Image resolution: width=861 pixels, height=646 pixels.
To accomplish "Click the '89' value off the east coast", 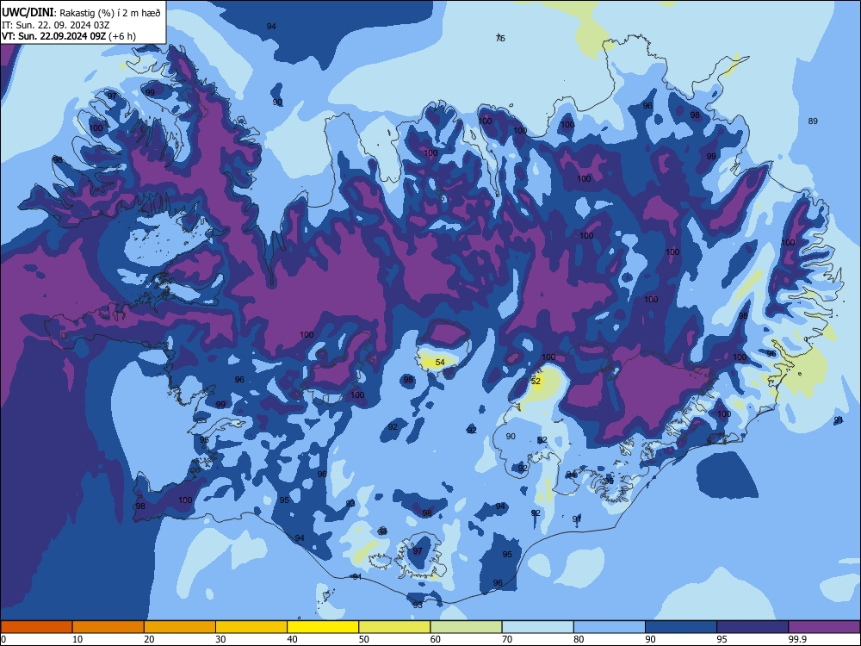I will 814,121.
